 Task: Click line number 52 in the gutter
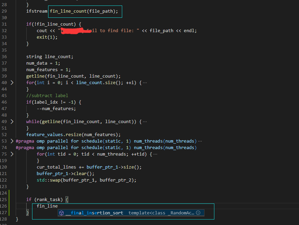tap(4, 134)
